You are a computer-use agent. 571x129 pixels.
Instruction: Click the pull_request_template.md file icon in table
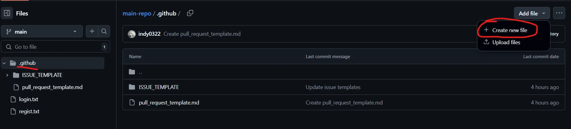coord(132,102)
